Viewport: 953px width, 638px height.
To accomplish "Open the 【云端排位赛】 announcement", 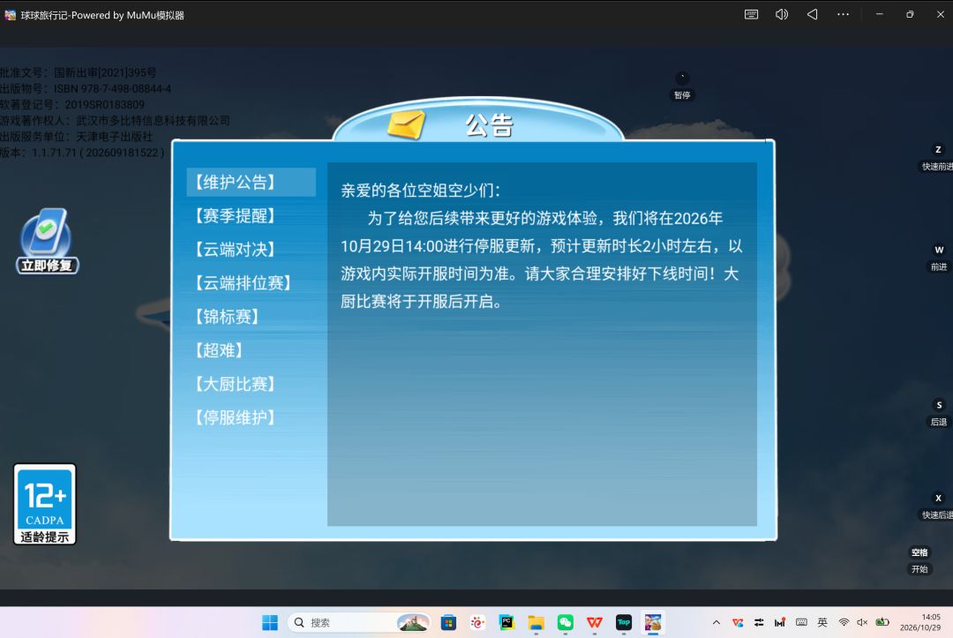I will (244, 282).
